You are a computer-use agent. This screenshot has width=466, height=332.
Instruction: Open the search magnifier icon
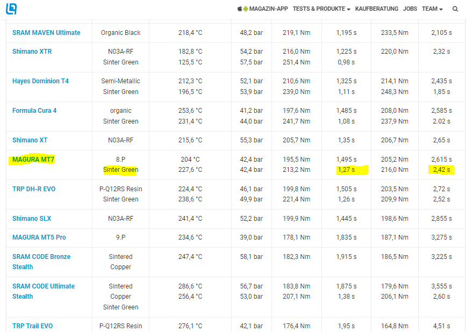455,9
